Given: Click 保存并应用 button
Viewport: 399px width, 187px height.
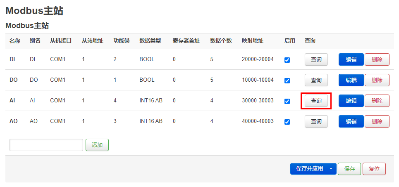Looking at the screenshot, I should [308, 169].
